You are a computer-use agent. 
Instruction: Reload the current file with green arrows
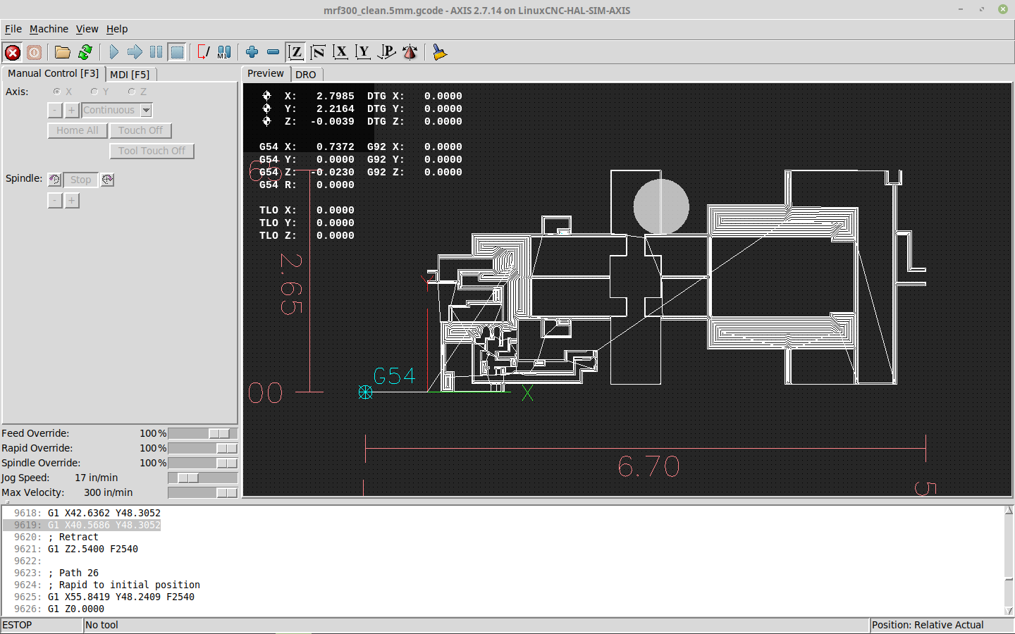tap(85, 52)
